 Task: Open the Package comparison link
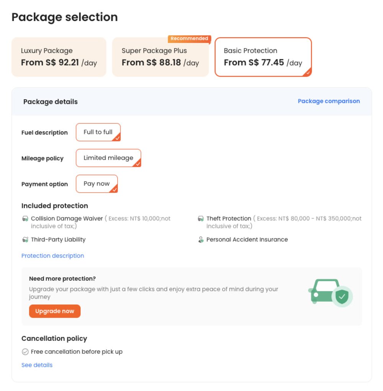329,101
